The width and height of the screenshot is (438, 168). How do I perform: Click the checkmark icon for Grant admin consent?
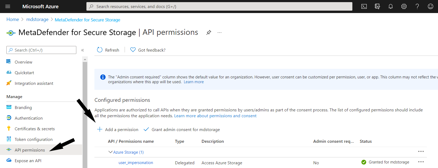(x=146, y=129)
